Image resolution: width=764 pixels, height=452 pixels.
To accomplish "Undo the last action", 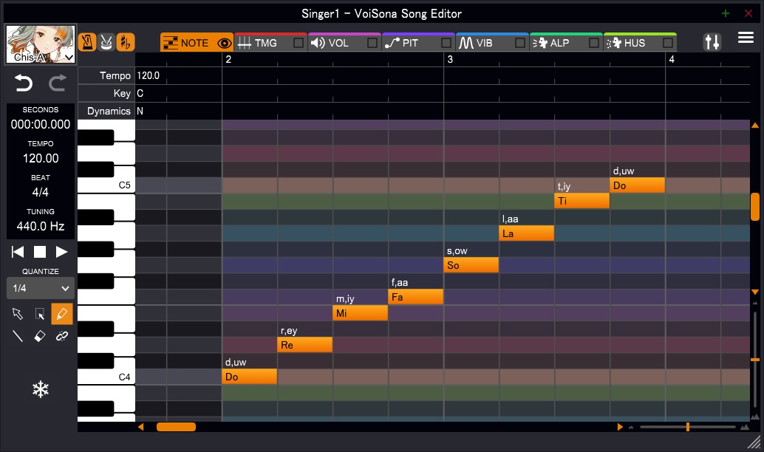I will [x=23, y=83].
